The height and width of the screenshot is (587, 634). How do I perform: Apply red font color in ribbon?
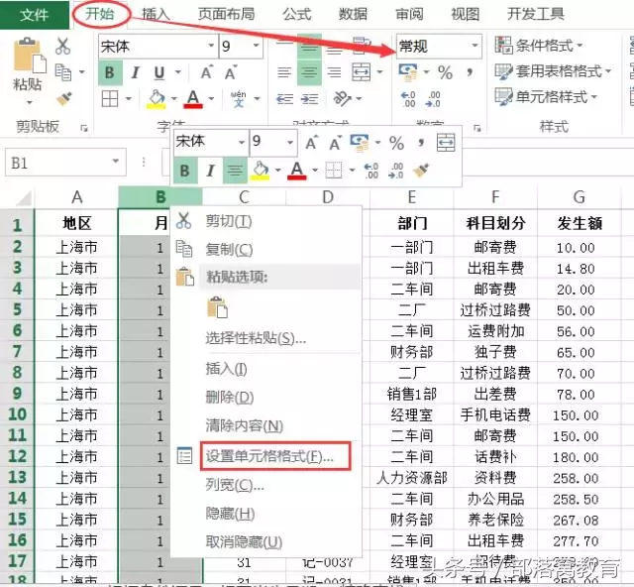click(193, 99)
